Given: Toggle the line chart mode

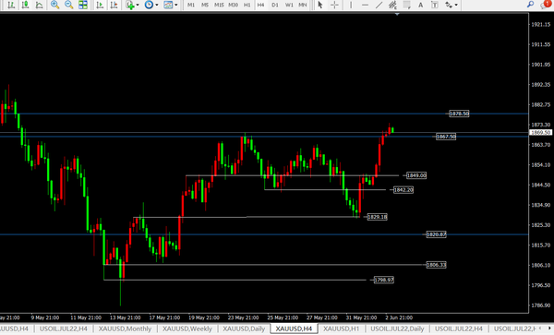Looking at the screenshot, I should pyautogui.click(x=39, y=5).
